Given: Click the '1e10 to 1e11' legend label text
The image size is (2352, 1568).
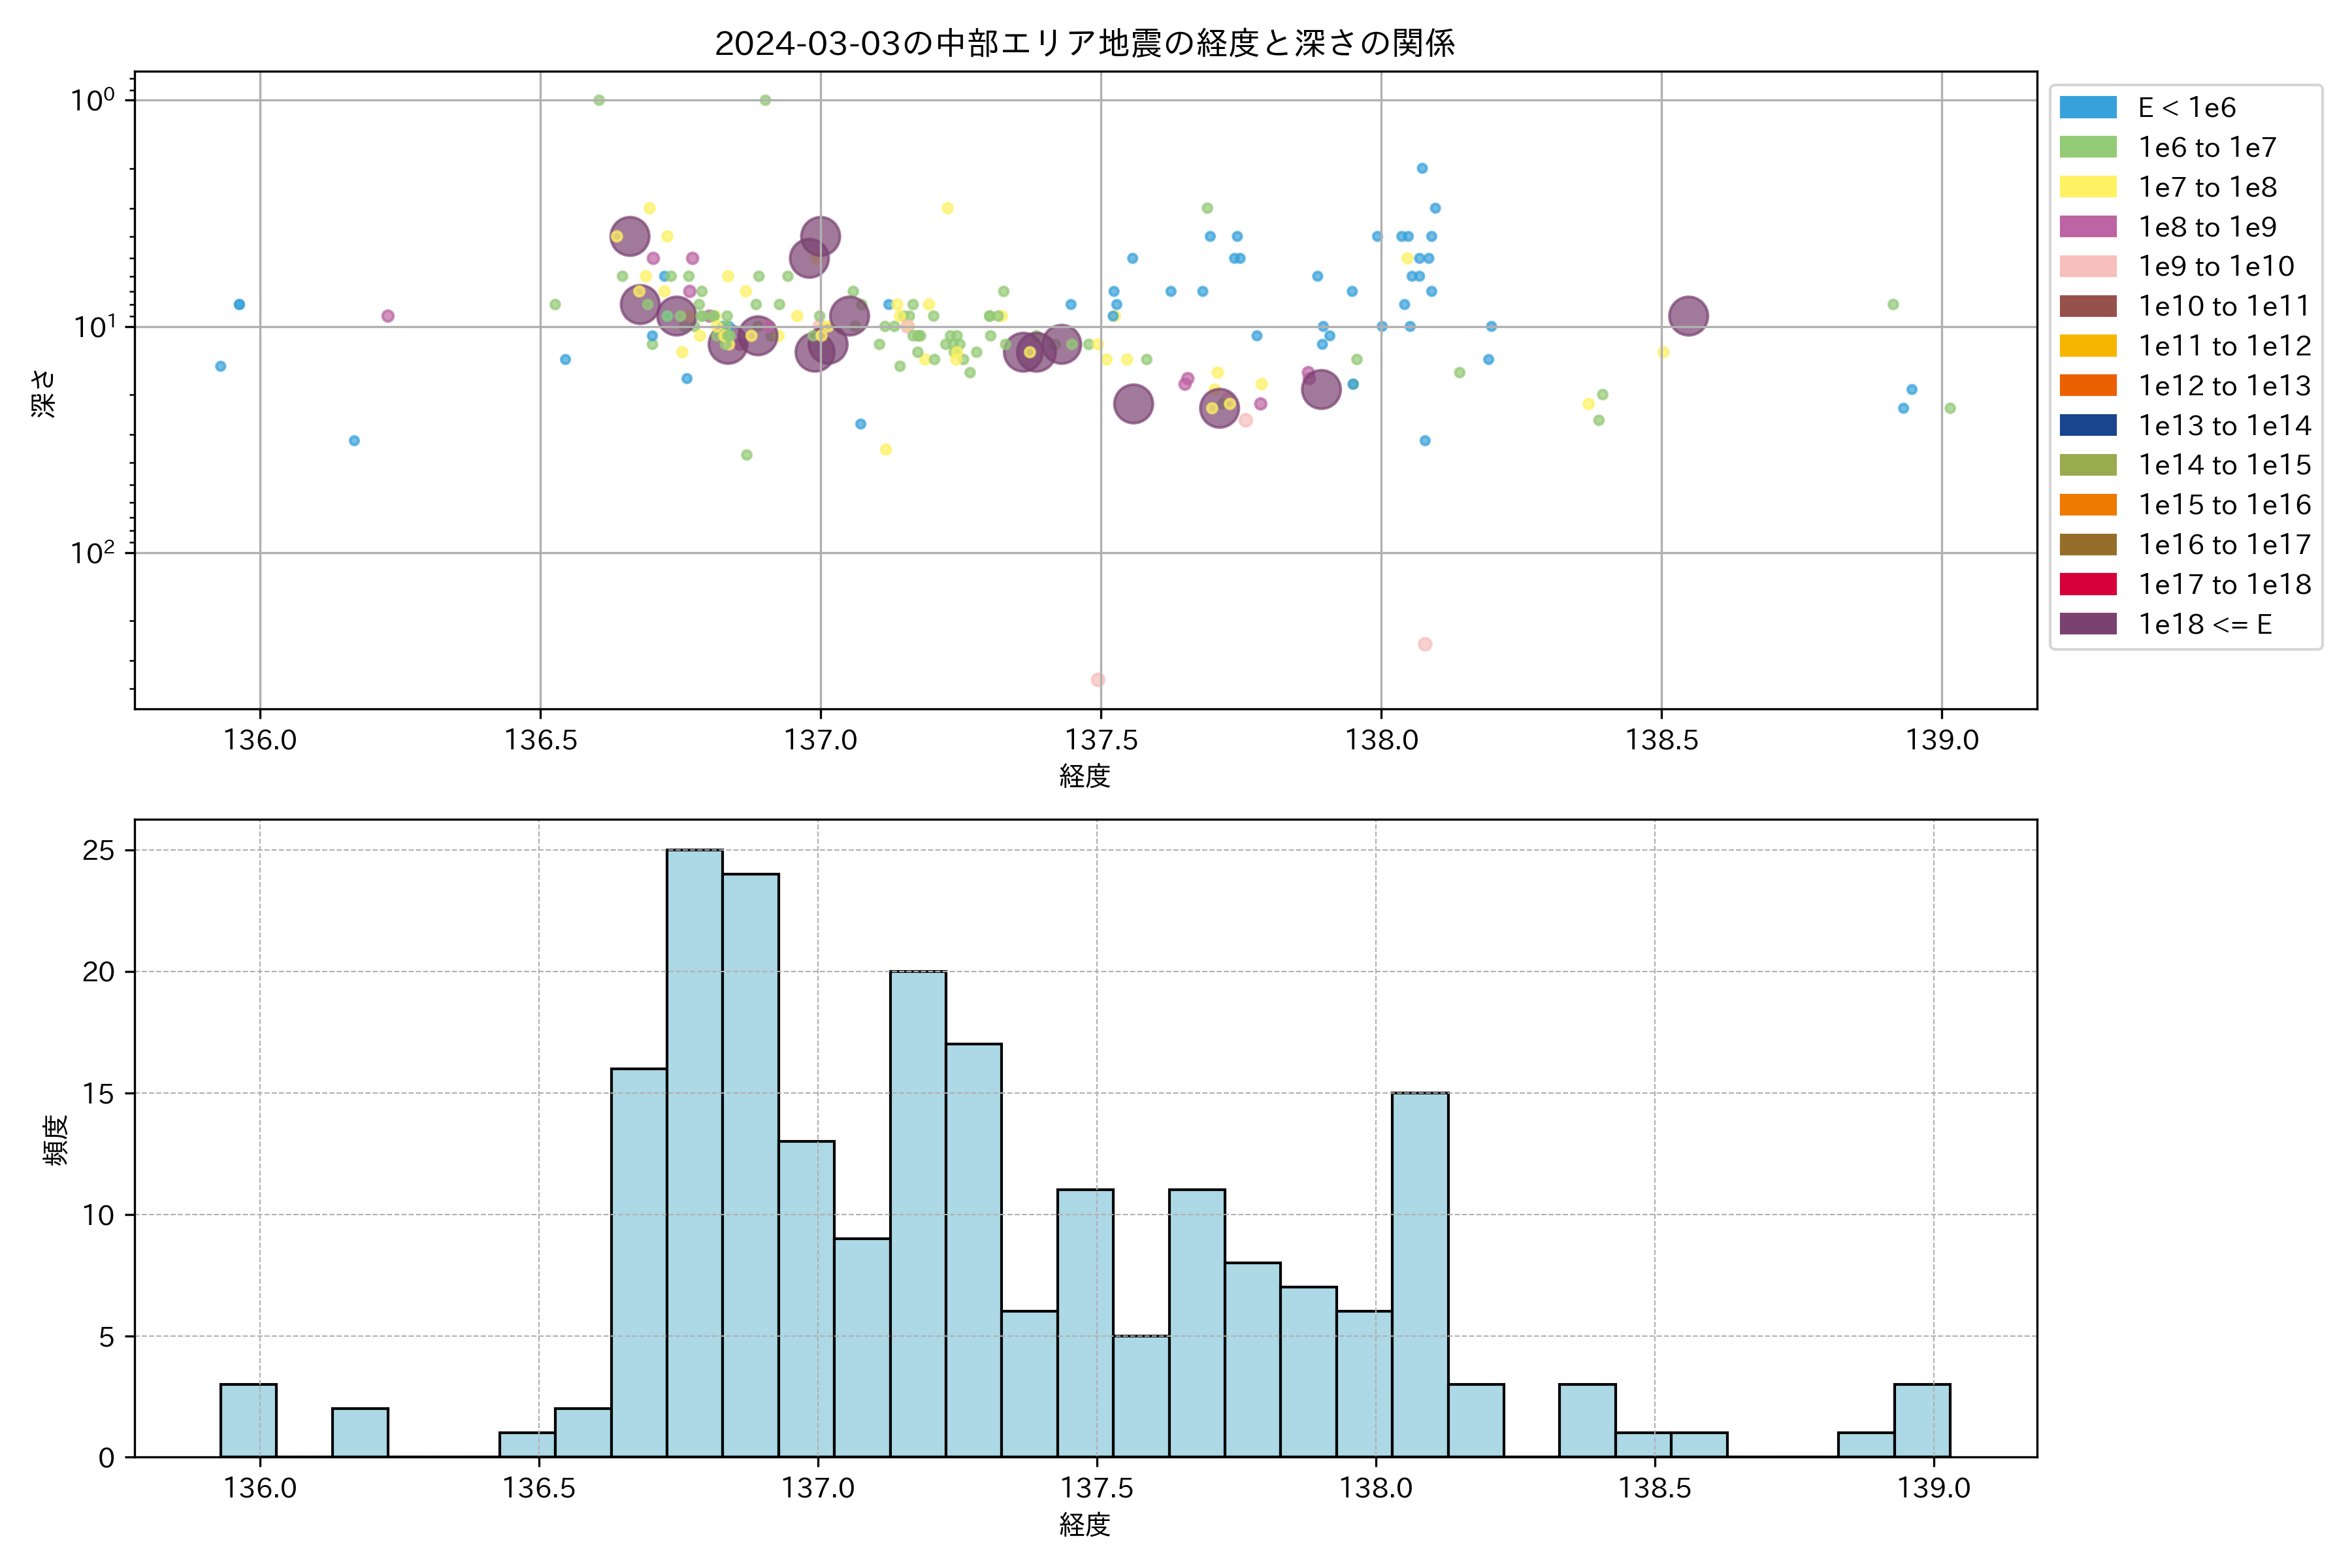Looking at the screenshot, I should 2224,306.
